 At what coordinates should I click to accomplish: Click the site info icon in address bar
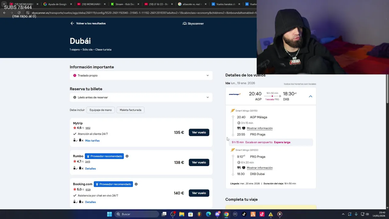[27, 13]
